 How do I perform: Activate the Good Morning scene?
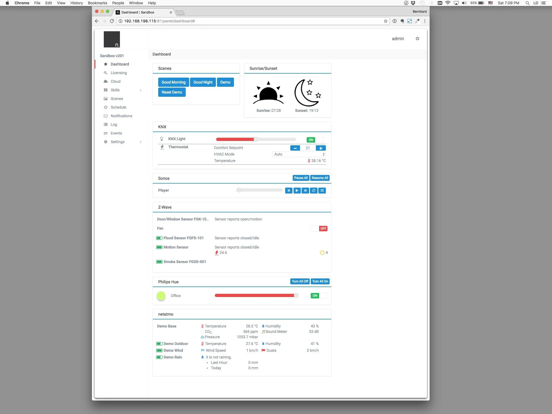[x=173, y=82]
